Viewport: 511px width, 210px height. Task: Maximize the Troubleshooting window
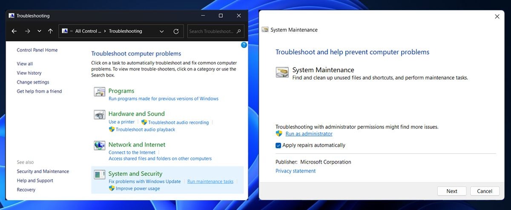coord(221,16)
